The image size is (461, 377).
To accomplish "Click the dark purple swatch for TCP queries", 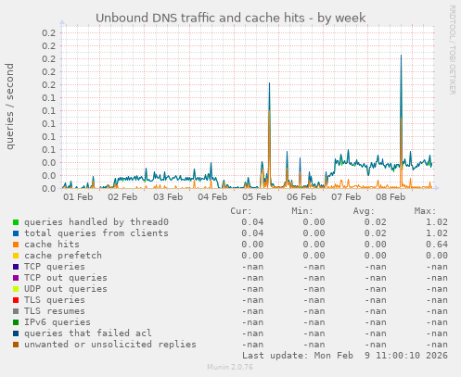I will pos(16,267).
